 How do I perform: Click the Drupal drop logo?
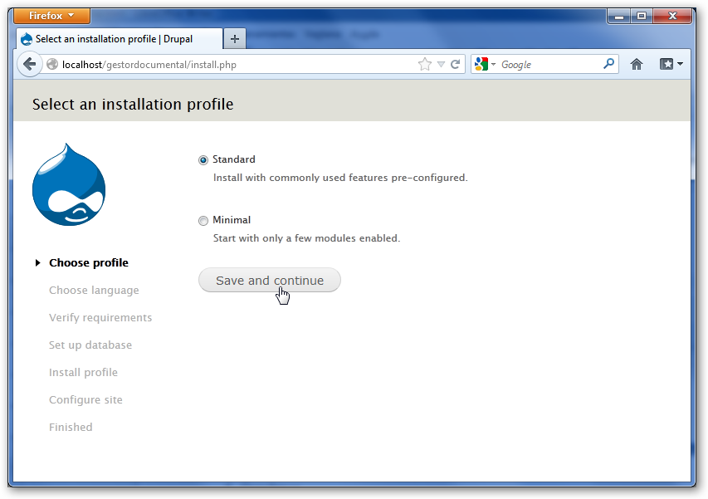click(69, 184)
